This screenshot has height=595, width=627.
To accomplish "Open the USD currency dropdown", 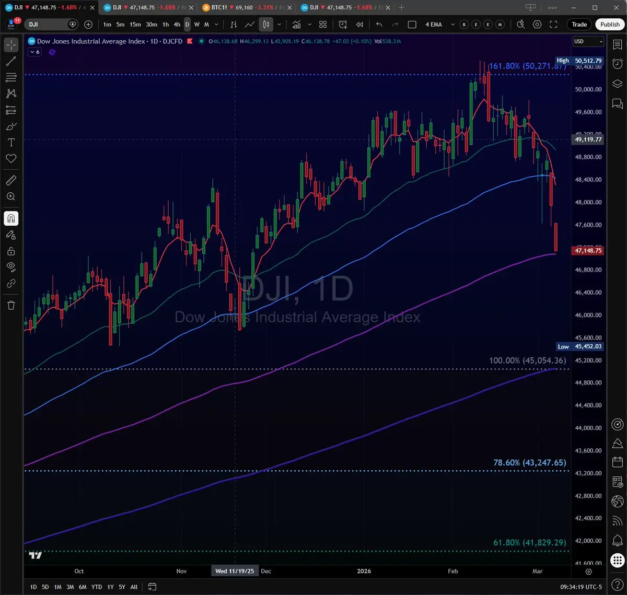I will point(588,41).
